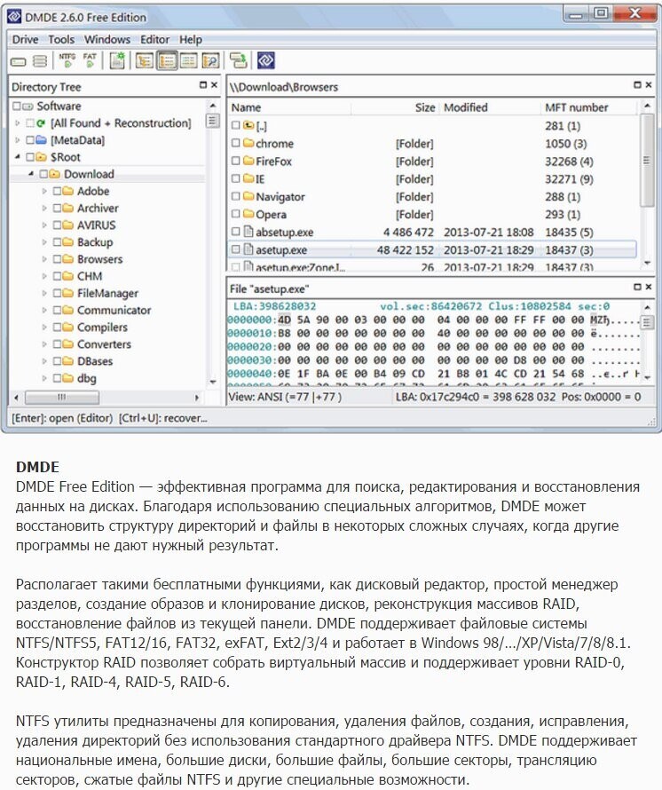Image resolution: width=662 pixels, height=790 pixels.
Task: Click the absetup.exe file icon
Action: (x=248, y=232)
